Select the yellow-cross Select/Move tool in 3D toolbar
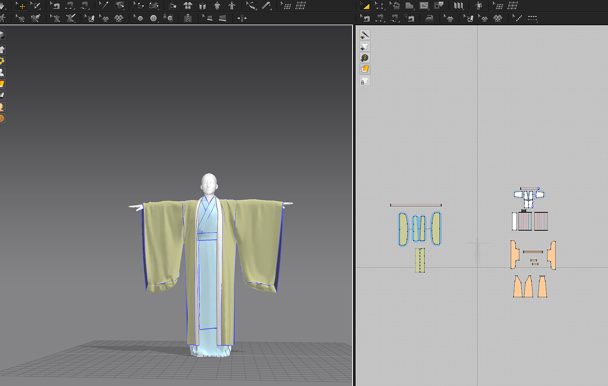 [x=21, y=6]
